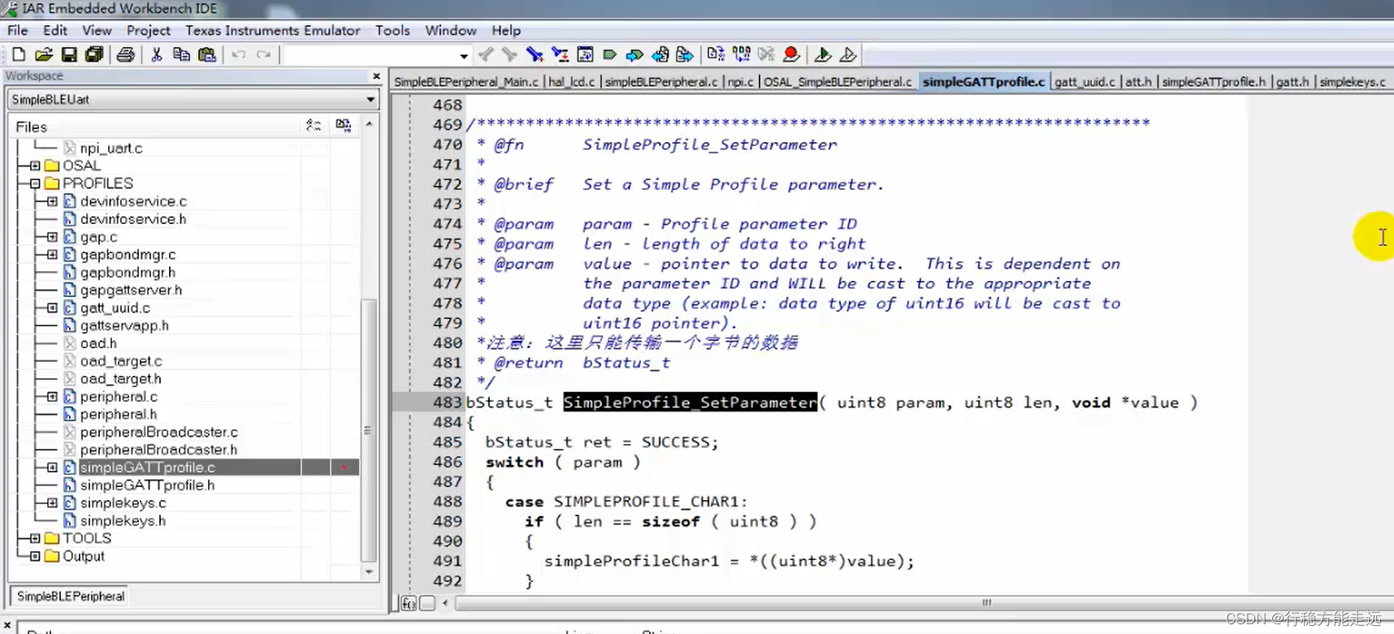Image resolution: width=1394 pixels, height=634 pixels.
Task: Click the Save All icon
Action: [x=94, y=54]
